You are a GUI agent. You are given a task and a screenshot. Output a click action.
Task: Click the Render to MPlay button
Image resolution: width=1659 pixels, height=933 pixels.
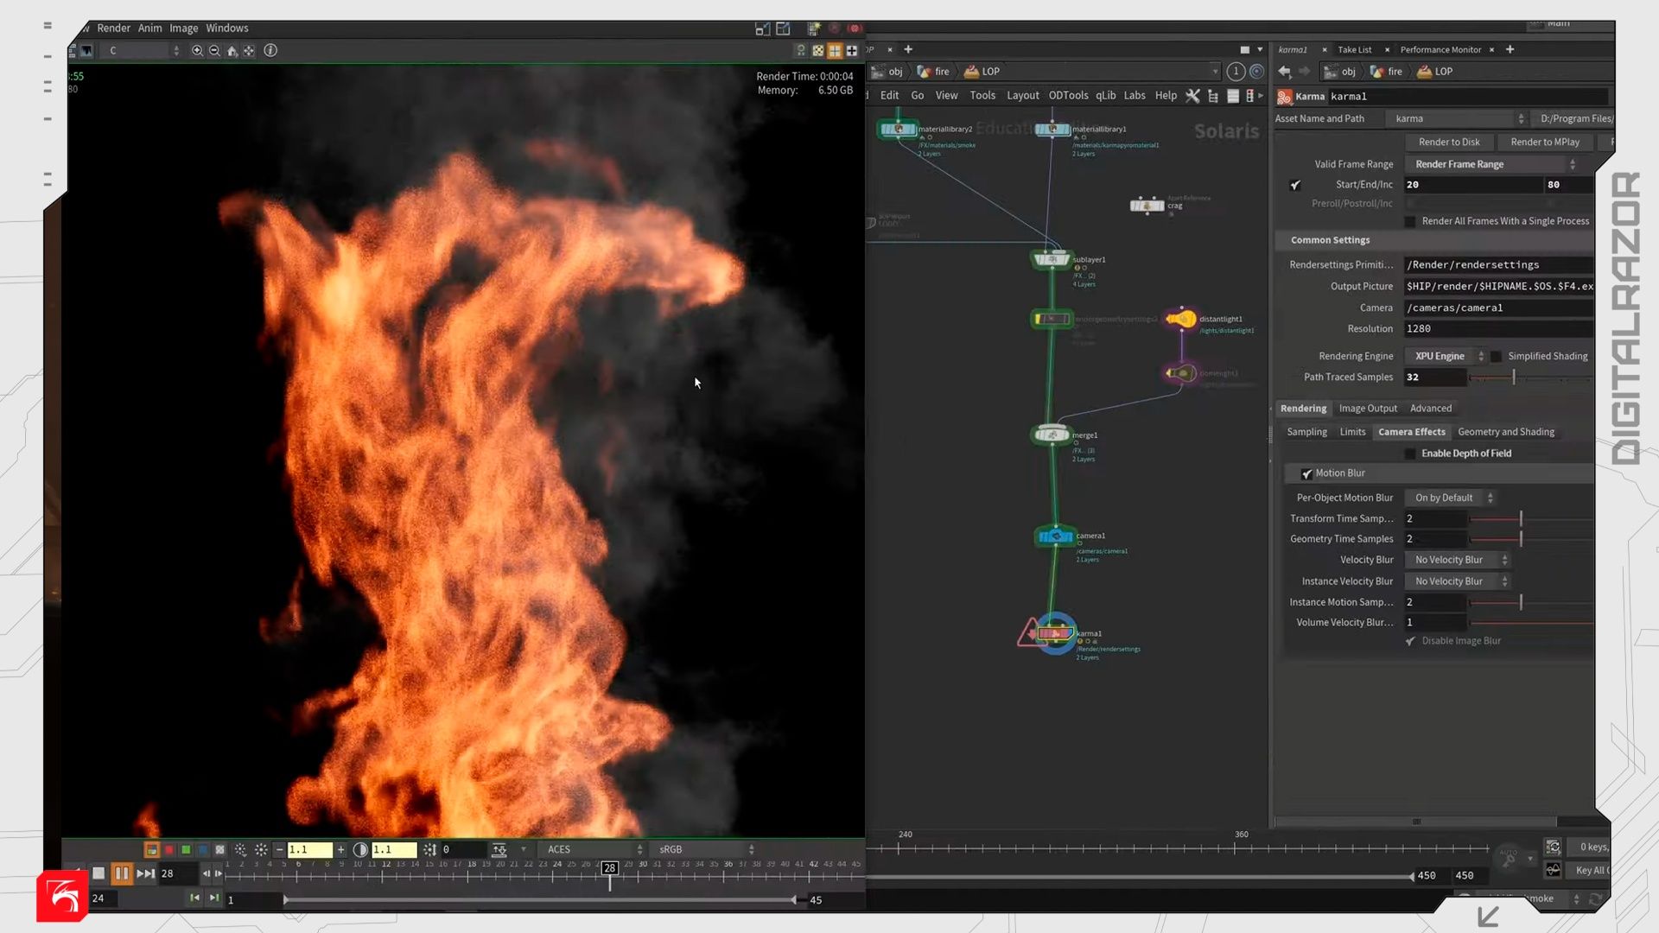point(1544,142)
